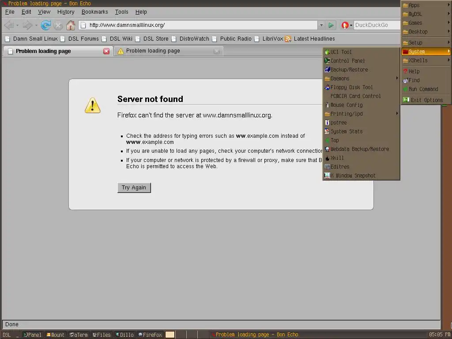This screenshot has height=339, width=452.
Task: Click the Latest Headlines feed bookmark
Action: 310,39
